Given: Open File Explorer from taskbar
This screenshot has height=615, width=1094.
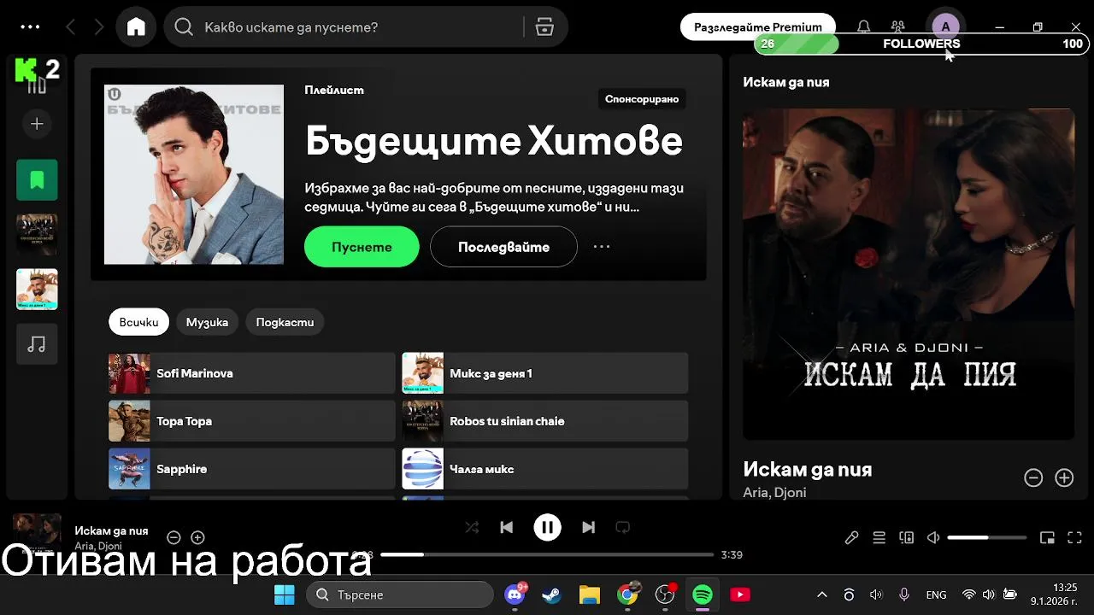Looking at the screenshot, I should (590, 594).
